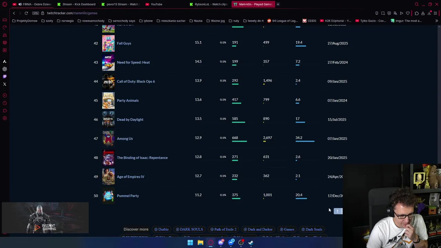Open the szoty bookmark folder

click(47, 21)
